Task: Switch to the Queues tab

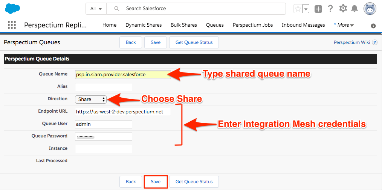Action: (x=215, y=25)
